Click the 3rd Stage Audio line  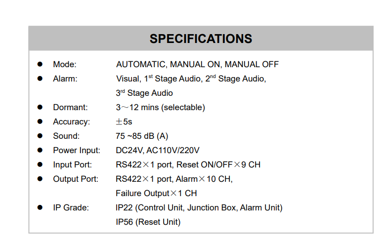[x=144, y=93]
